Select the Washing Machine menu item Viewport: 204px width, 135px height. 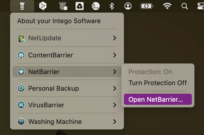point(67,121)
